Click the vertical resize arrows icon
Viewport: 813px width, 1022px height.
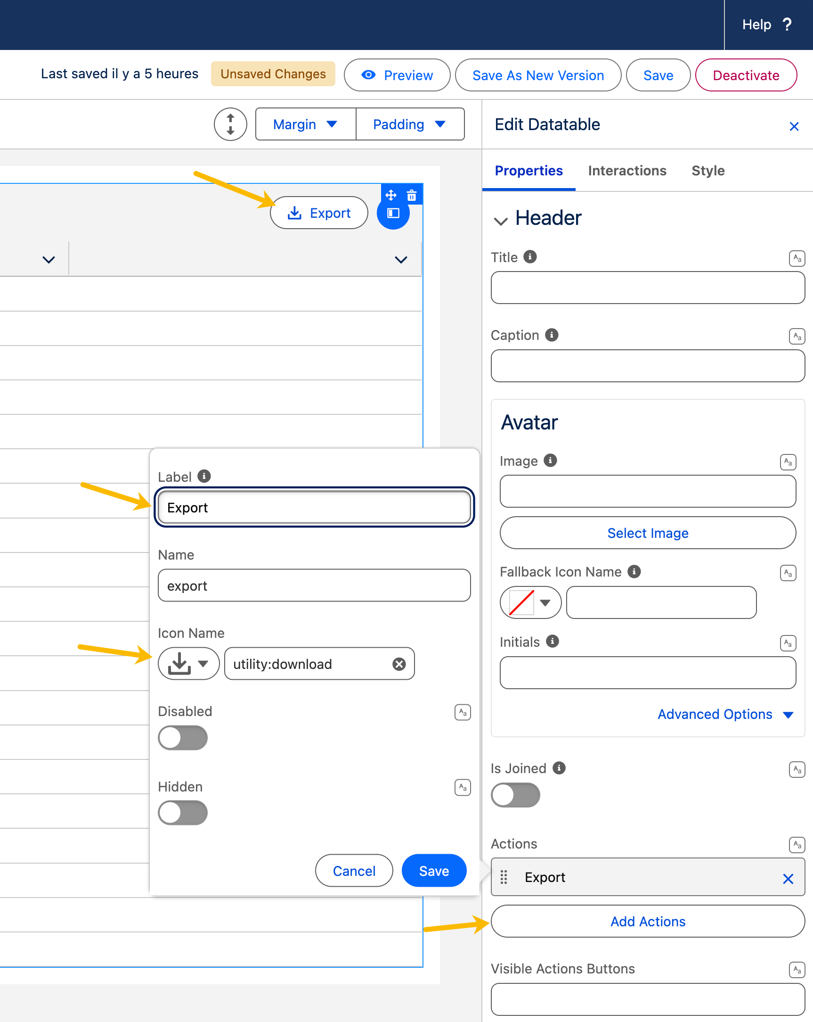(230, 124)
